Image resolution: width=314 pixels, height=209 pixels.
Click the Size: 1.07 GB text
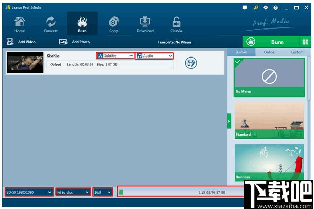point(107,64)
